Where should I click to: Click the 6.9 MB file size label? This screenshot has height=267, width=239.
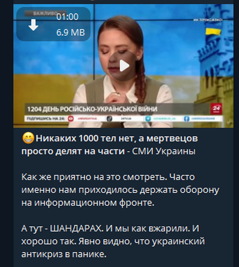click(70, 32)
